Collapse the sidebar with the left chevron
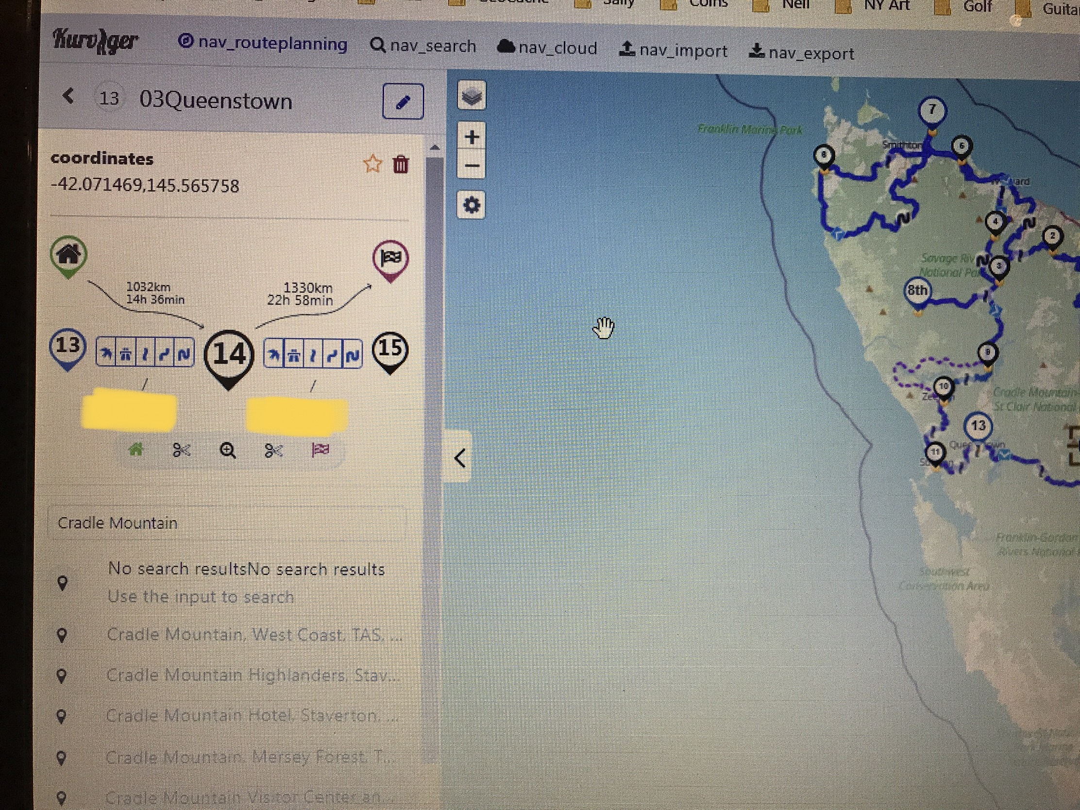1080x810 pixels. pyautogui.click(x=459, y=458)
